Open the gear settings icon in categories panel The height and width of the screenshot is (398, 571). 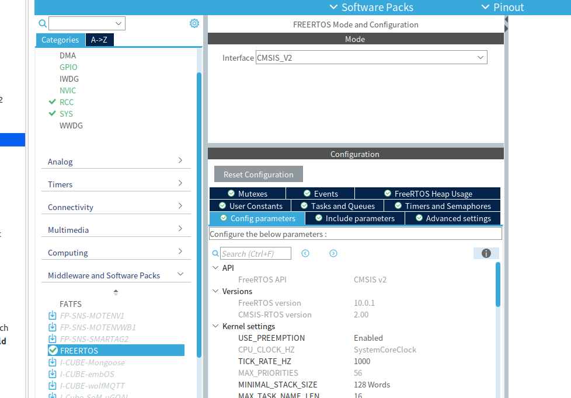[194, 23]
